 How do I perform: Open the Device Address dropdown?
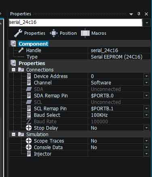click(146, 76)
